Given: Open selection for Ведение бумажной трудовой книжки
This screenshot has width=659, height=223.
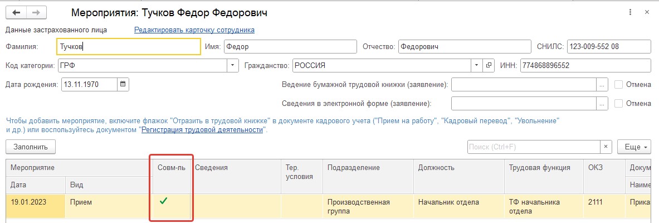Looking at the screenshot, I should 602,85.
